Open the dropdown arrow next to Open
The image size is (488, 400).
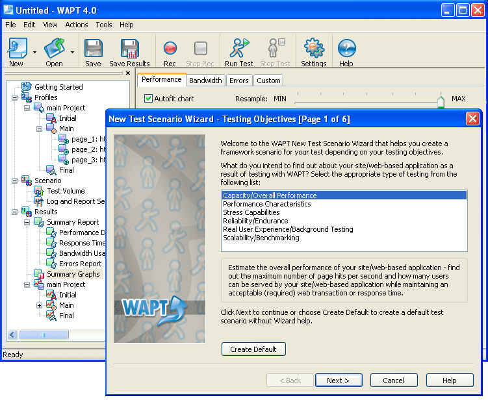72,52
